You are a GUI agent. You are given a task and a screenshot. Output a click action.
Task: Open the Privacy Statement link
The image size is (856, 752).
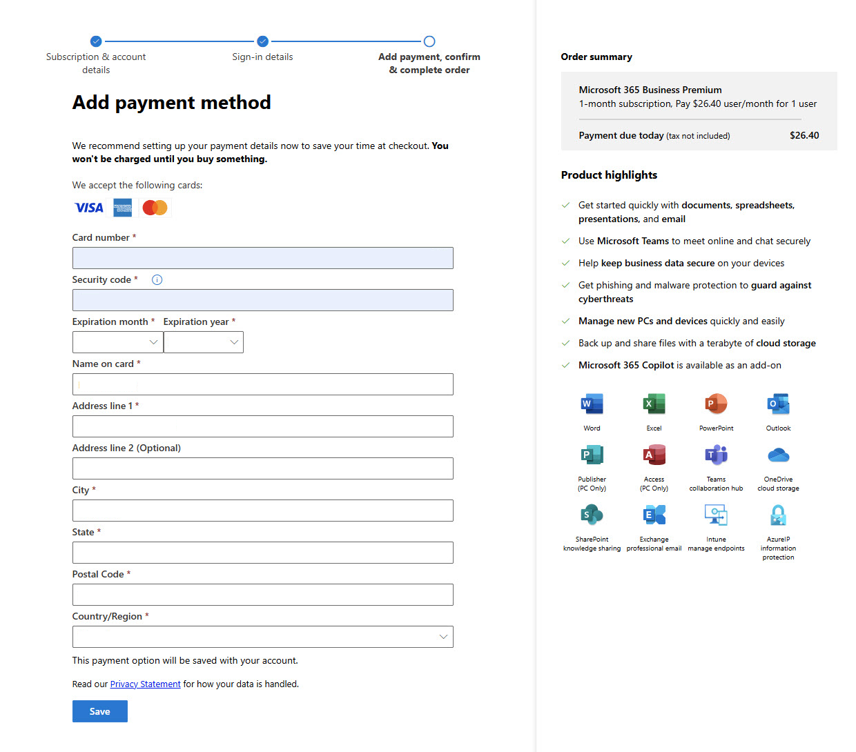tap(145, 684)
